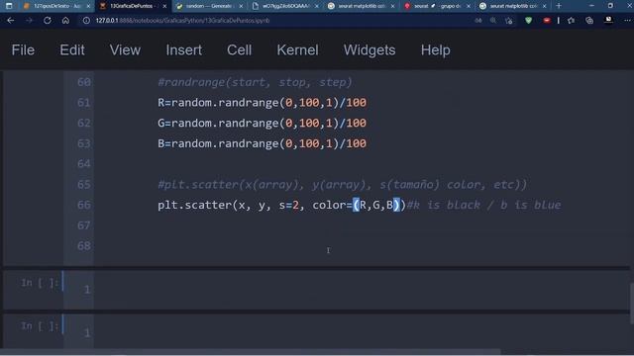Click the line 'G=random.randrange(0,100,1)/100'

(x=262, y=123)
